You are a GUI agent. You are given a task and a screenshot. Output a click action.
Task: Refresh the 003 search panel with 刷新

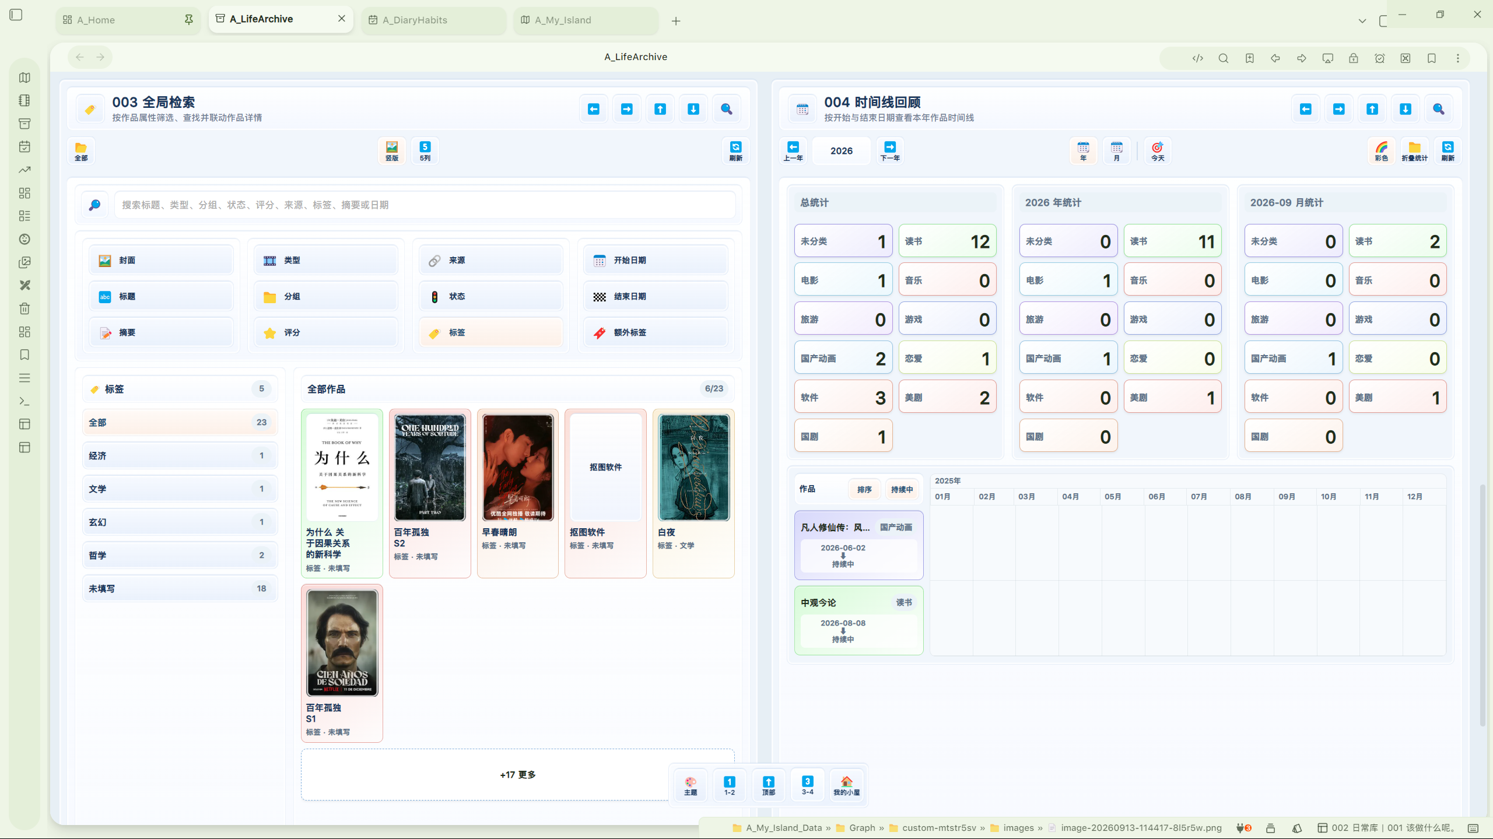click(736, 151)
